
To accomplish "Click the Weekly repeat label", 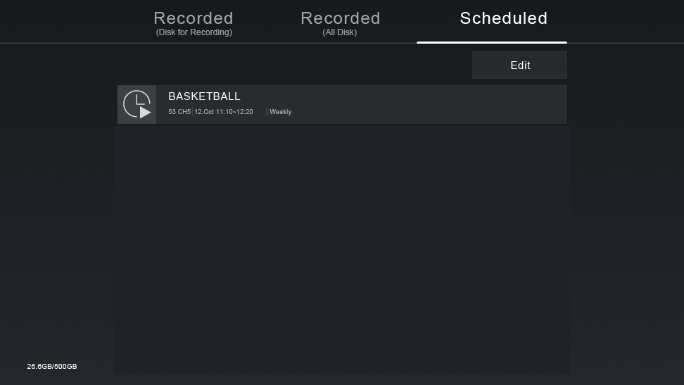I will pos(281,112).
